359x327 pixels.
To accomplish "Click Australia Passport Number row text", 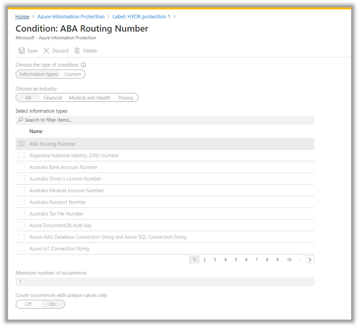I will tap(58, 202).
